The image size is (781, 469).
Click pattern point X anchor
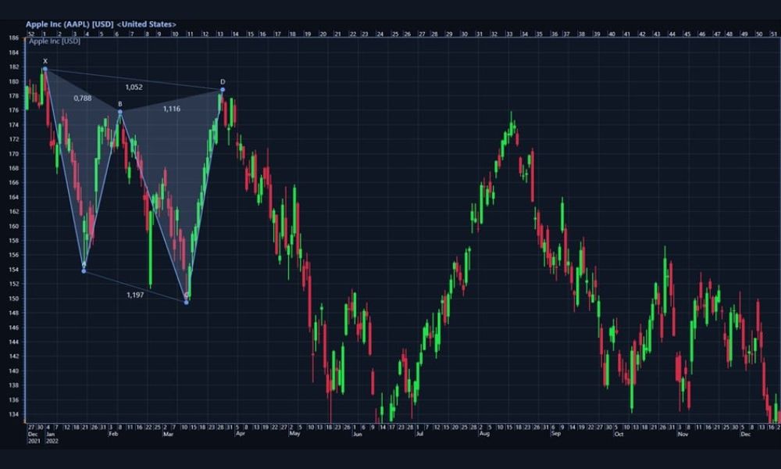[x=45, y=69]
